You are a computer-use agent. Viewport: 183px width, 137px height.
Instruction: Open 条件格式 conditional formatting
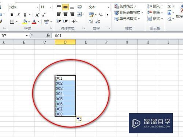tap(125, 6)
